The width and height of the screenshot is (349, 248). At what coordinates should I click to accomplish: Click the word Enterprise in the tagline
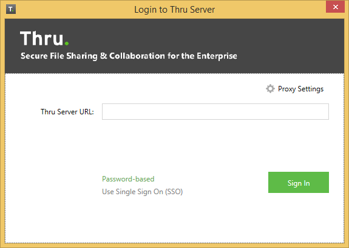[x=217, y=56]
